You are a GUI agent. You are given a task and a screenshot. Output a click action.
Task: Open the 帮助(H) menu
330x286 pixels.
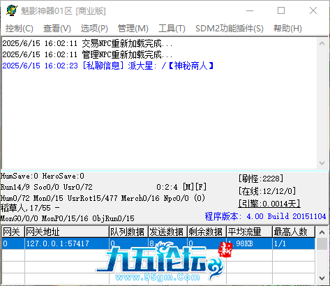[x=287, y=29]
